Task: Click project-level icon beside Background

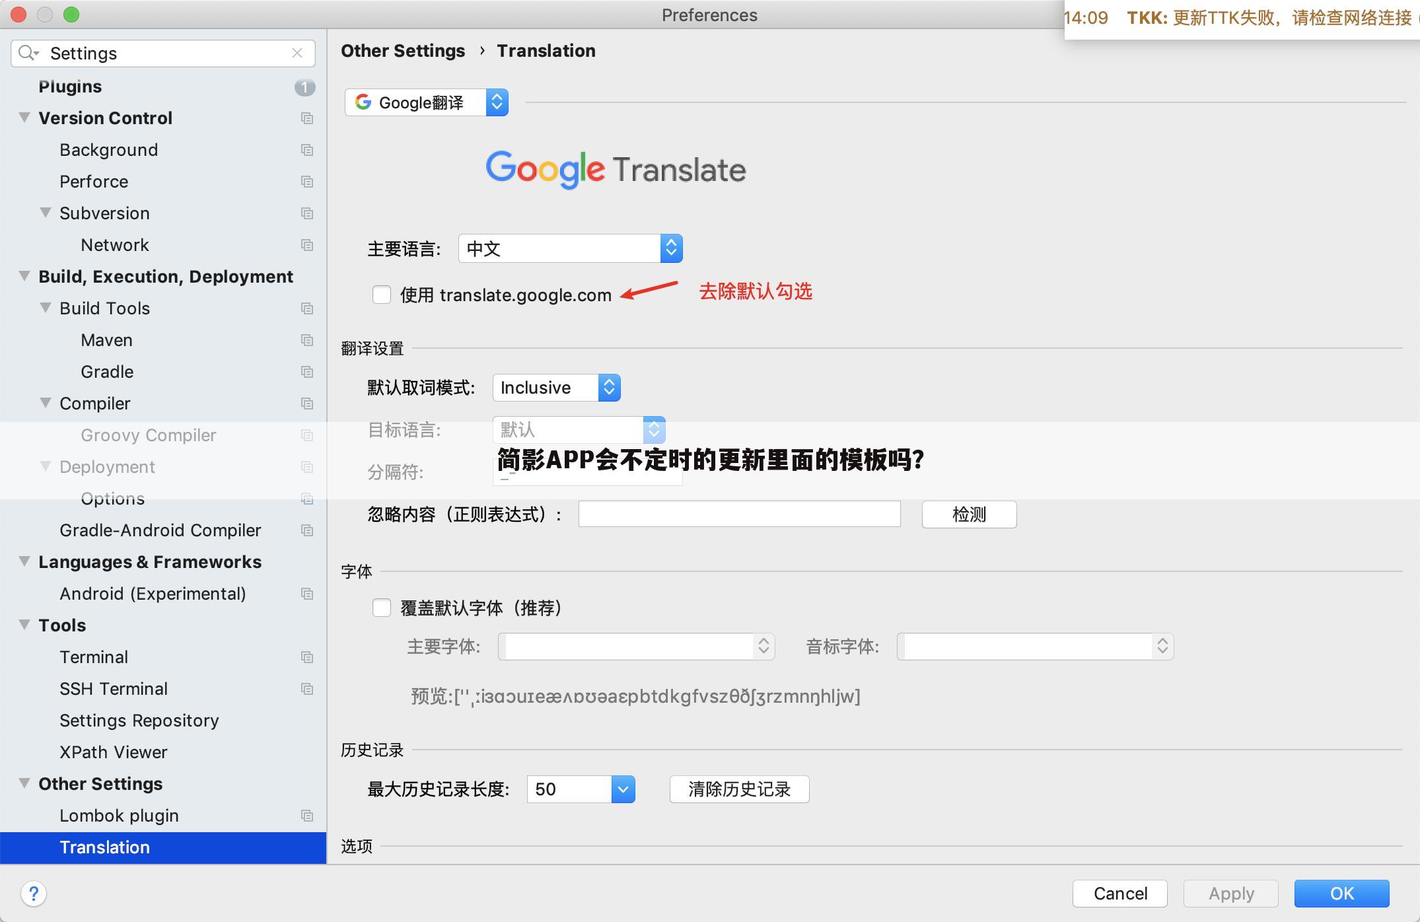Action: [307, 150]
